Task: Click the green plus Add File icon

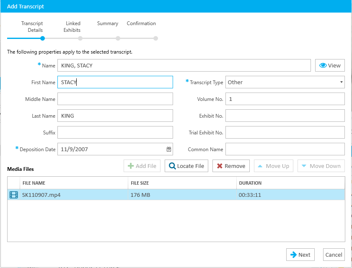Action: 131,166
